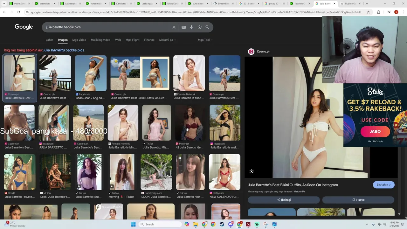Click the browser address bar
Viewport: 407px width, 229px height.
pyautogui.click(x=197, y=12)
